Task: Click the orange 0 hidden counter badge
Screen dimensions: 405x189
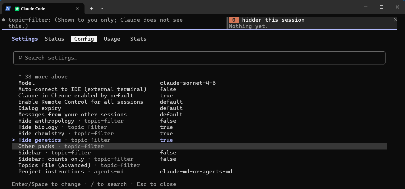Action: point(234,20)
